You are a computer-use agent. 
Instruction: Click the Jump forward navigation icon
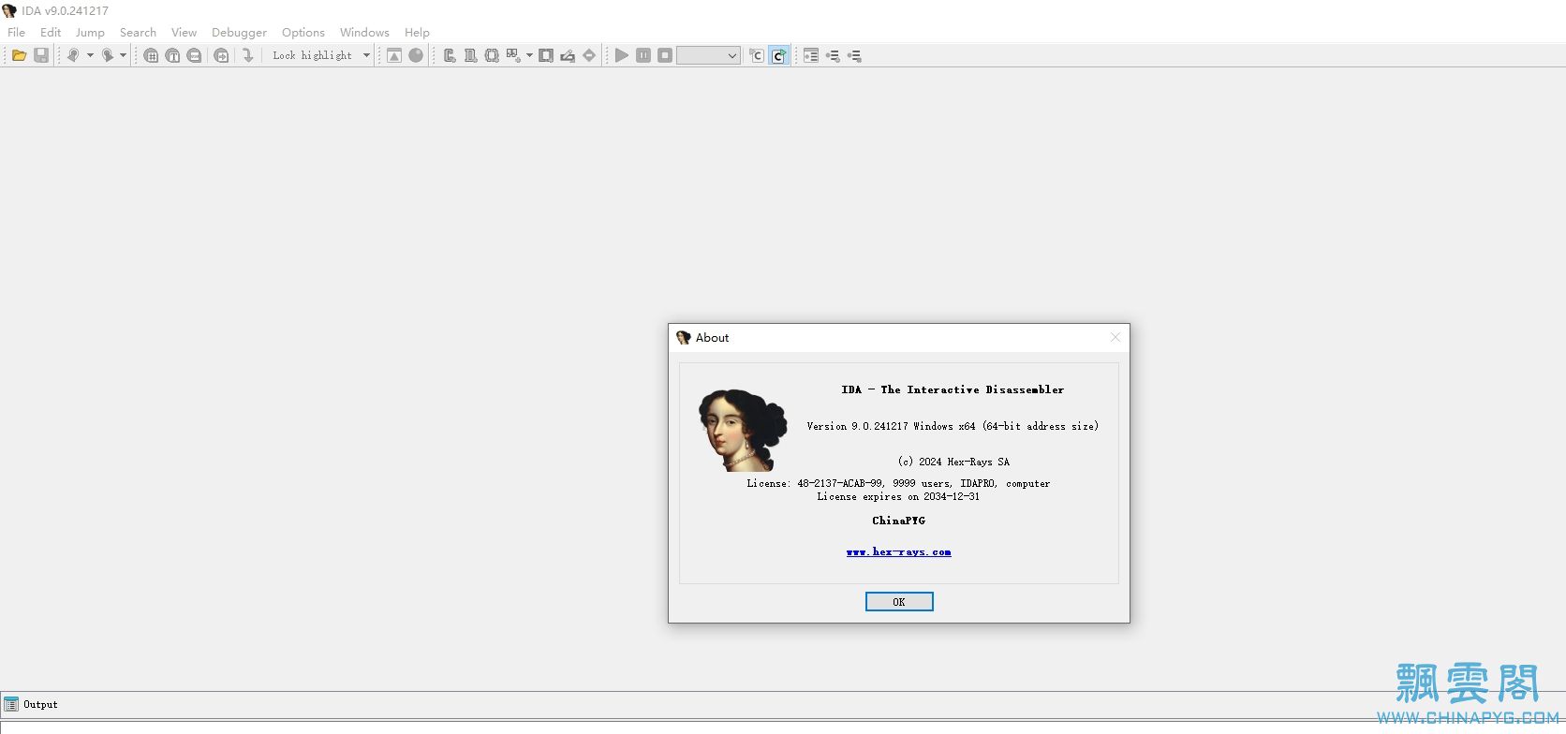[108, 55]
